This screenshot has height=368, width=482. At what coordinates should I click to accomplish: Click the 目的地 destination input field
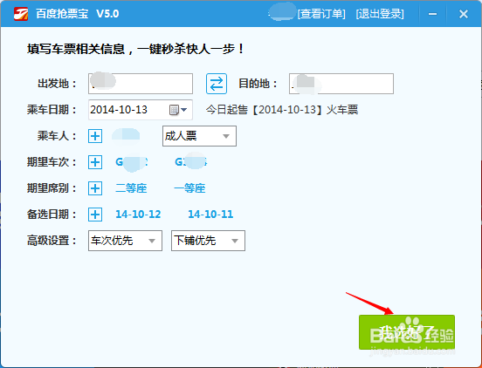tap(341, 84)
